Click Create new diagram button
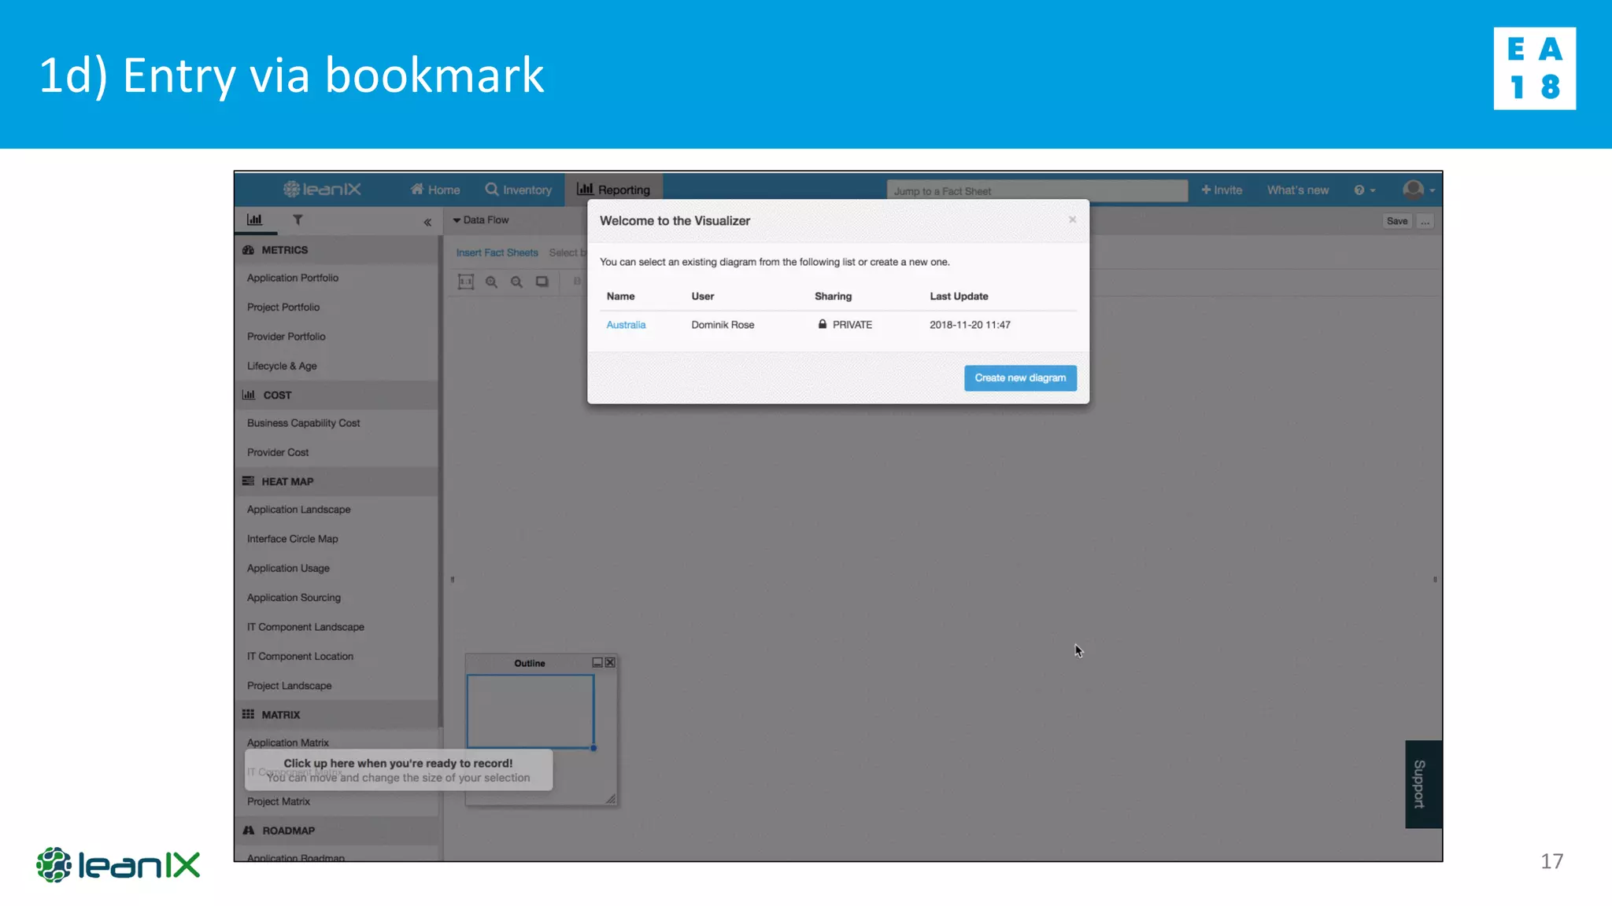 (x=1020, y=378)
